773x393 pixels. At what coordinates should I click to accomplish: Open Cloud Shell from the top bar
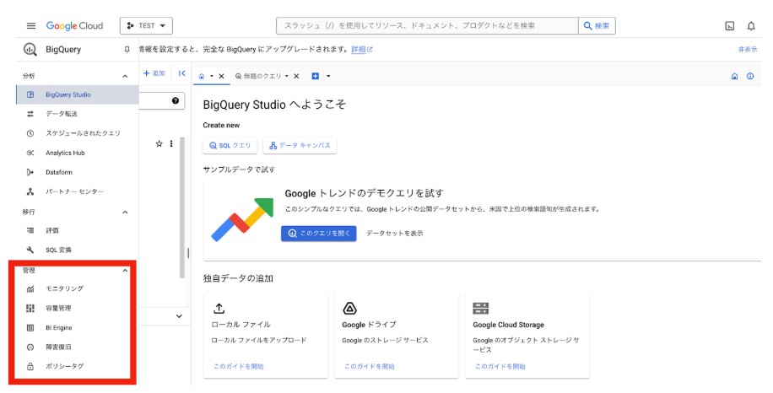(x=729, y=26)
